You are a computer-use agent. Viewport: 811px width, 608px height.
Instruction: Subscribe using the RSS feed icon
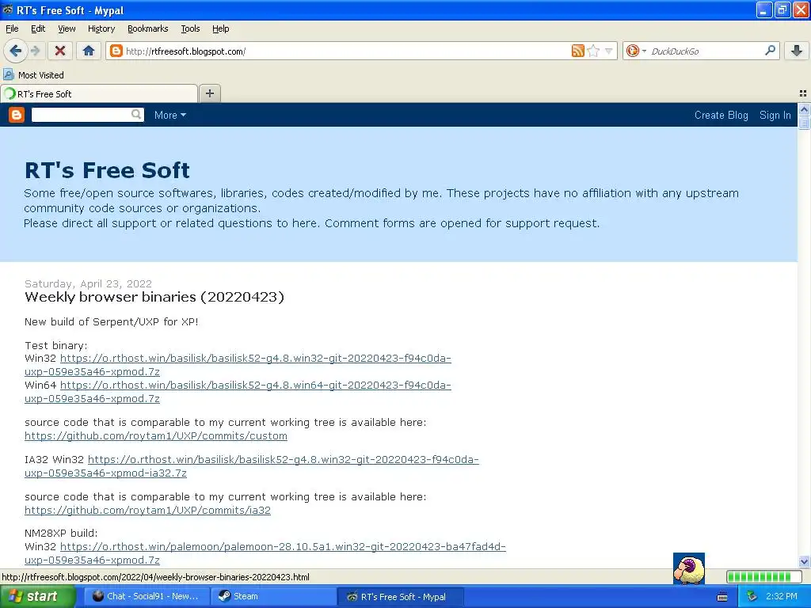[x=577, y=51]
